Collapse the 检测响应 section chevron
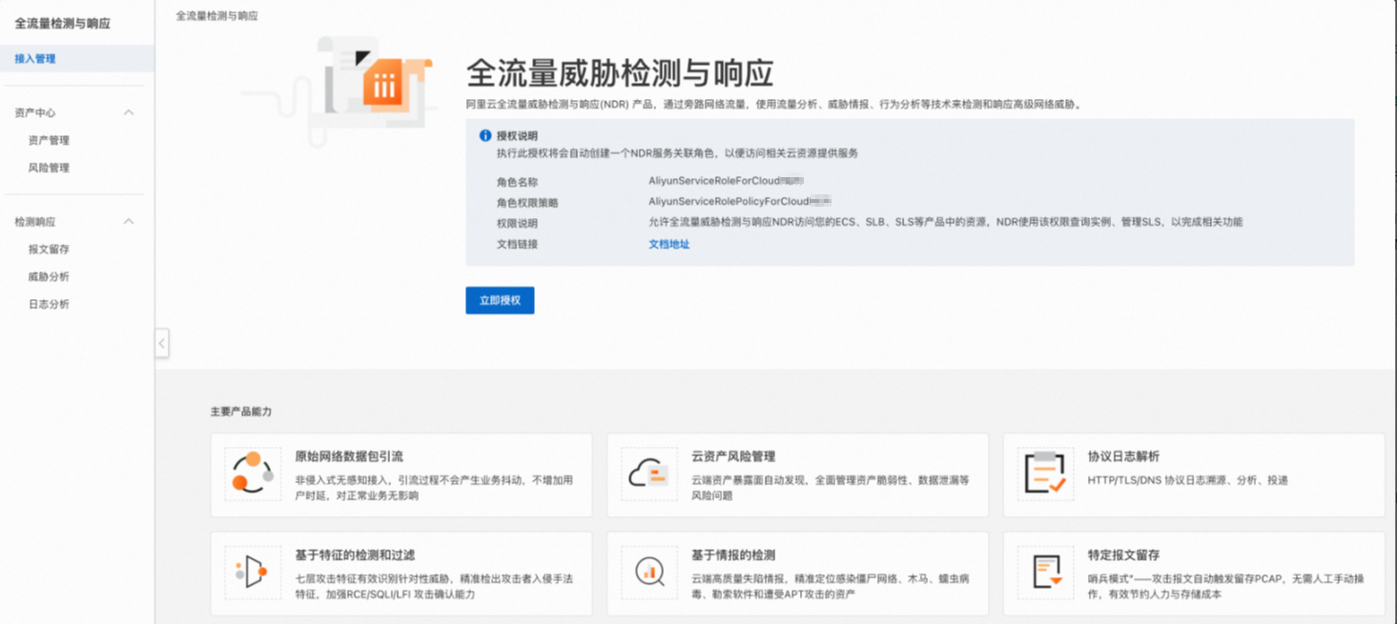The image size is (1397, 624). (x=129, y=221)
